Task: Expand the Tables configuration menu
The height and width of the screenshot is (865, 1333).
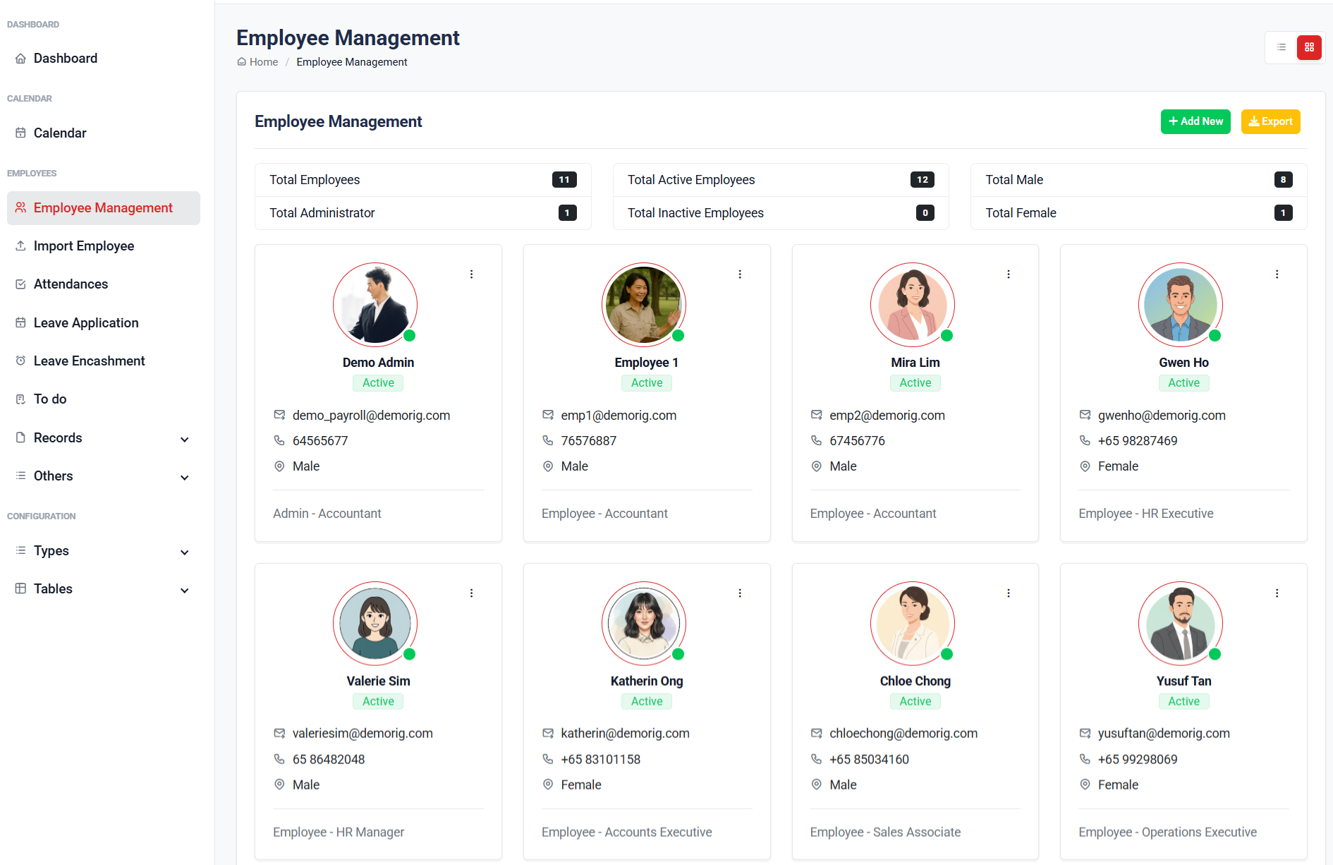Action: coord(185,590)
